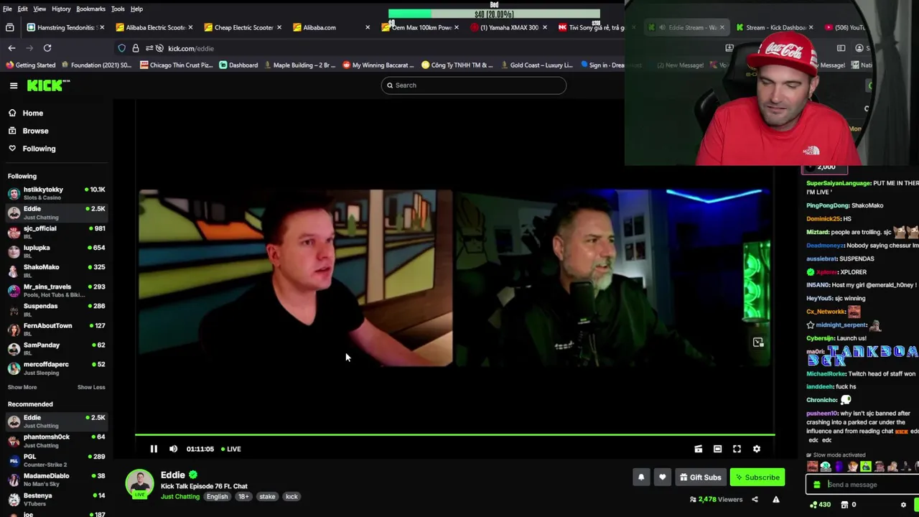Close the Alibaba.com tab
This screenshot has height=517, width=919.
368,27
